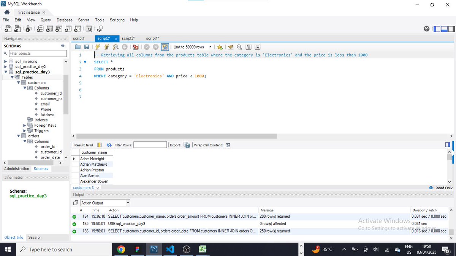Image resolution: width=456 pixels, height=256 pixels.
Task: Roll back the transaction
Action: pyautogui.click(x=156, y=47)
